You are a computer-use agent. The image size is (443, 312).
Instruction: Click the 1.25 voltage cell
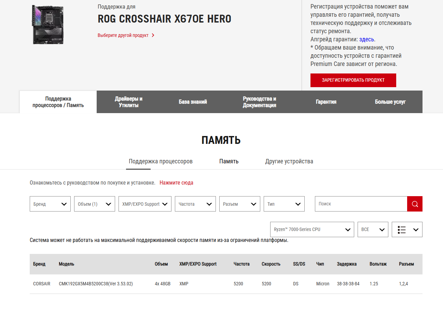point(374,284)
